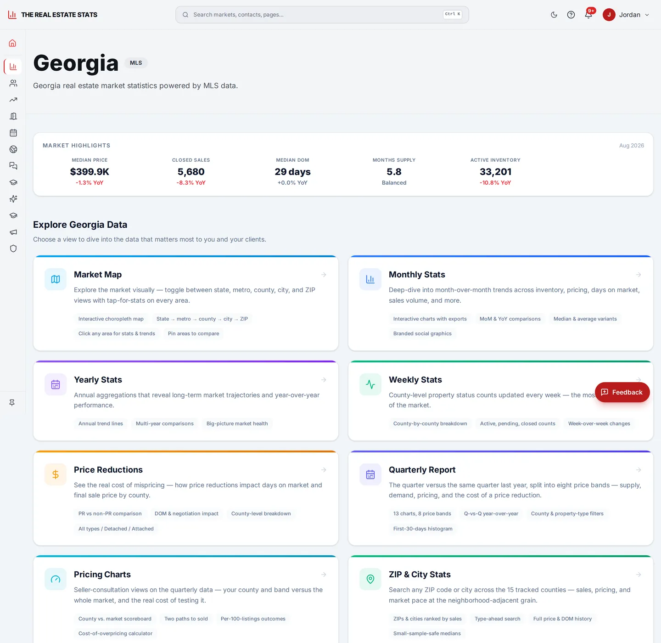
Task: Open the calendar icon in sidebar
Action: coord(13,133)
